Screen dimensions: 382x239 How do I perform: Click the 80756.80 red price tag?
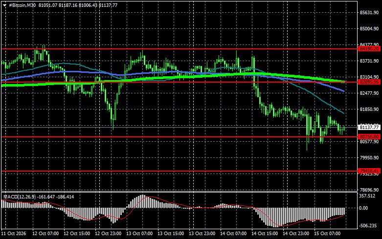[369, 137]
